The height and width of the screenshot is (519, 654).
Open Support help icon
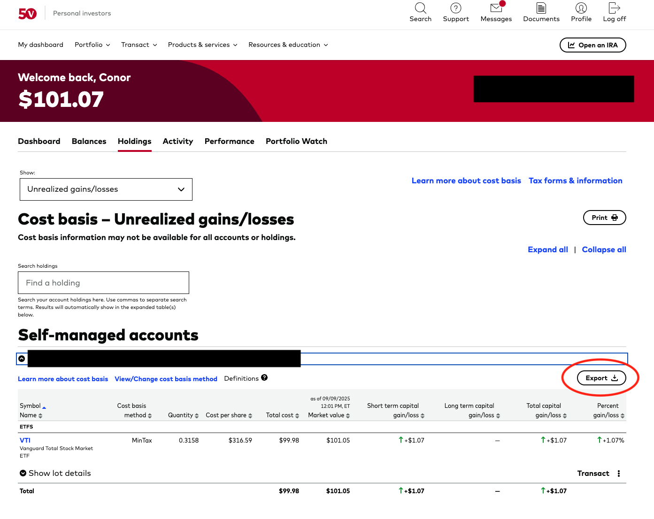(456, 13)
